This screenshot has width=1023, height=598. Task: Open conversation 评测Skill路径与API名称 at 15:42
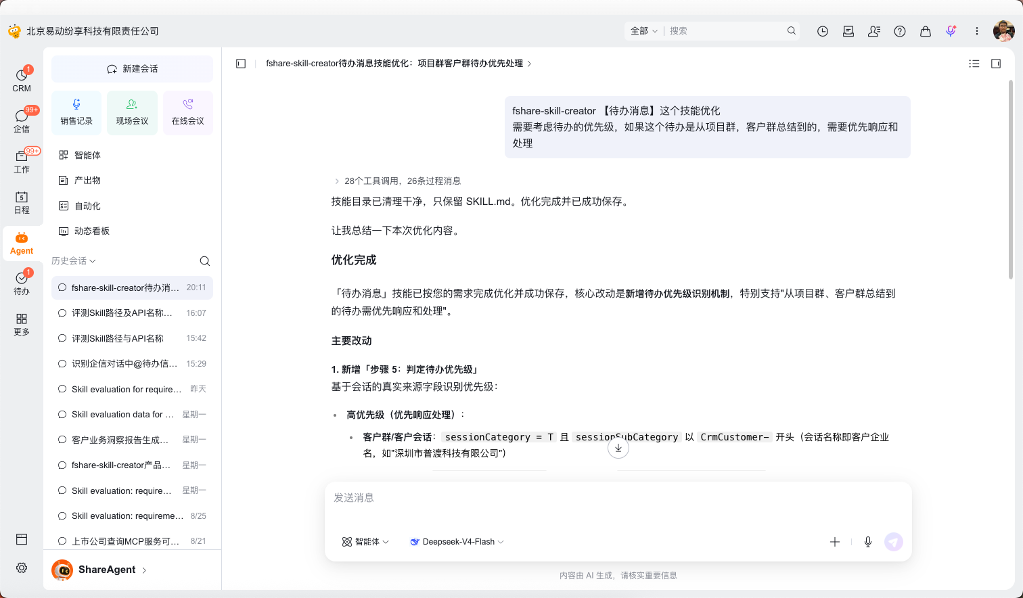click(x=132, y=338)
